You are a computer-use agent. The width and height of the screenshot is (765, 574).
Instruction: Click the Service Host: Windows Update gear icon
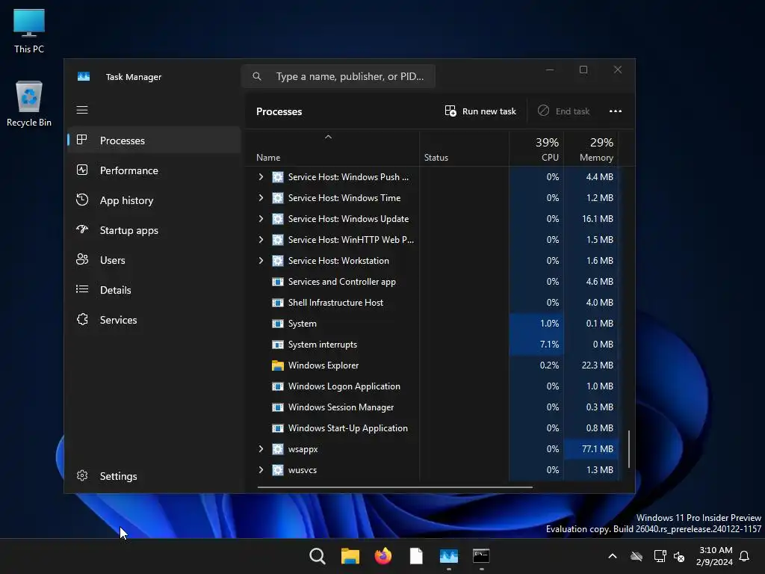(278, 219)
